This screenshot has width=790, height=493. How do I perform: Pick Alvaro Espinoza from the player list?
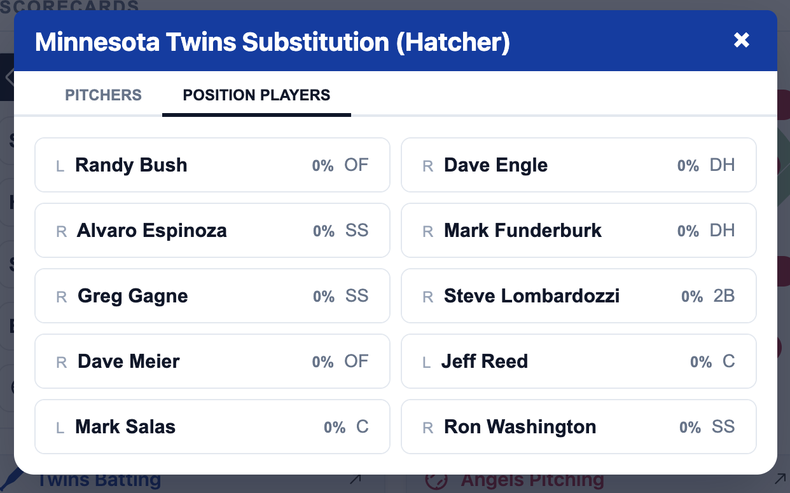(212, 230)
